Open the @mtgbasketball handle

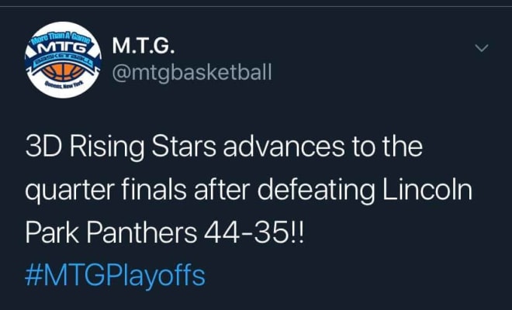(192, 72)
